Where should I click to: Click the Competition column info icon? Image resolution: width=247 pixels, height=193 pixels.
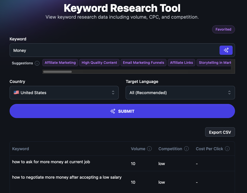[x=186, y=149]
